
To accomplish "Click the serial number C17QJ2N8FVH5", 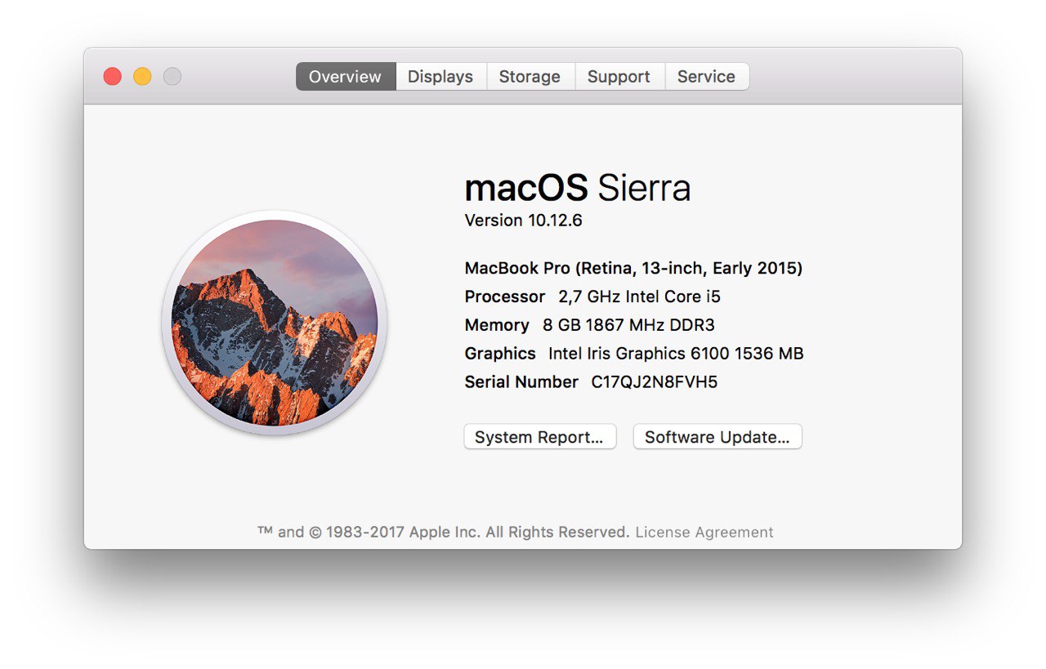I will point(654,382).
